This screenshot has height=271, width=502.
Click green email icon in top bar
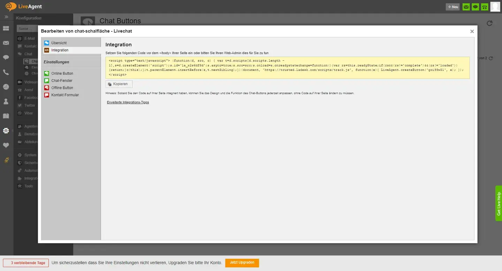[x=466, y=7]
